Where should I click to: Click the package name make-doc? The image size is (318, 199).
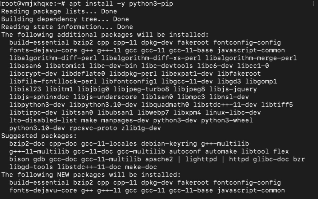click(141, 167)
